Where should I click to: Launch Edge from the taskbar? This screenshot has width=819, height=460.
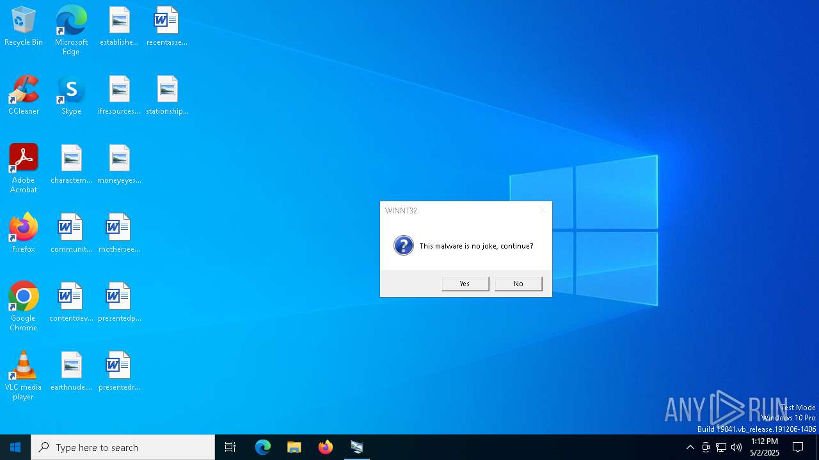(263, 447)
